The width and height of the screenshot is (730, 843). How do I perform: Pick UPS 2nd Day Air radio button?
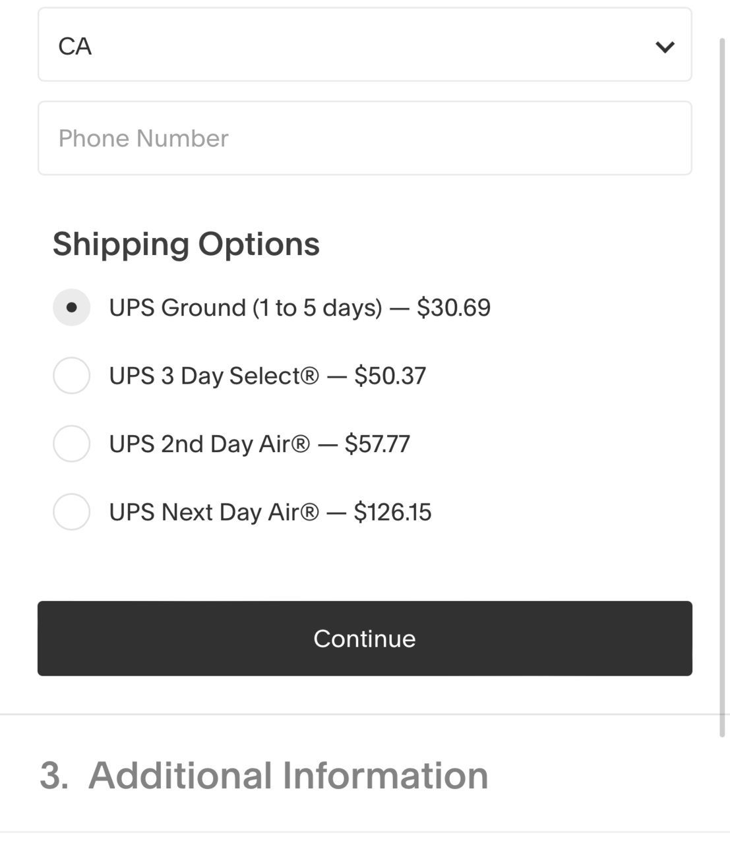pos(71,444)
